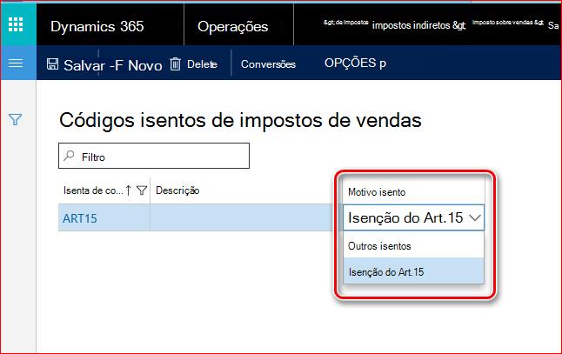Click the Motivo isento combo box value

[x=405, y=217]
